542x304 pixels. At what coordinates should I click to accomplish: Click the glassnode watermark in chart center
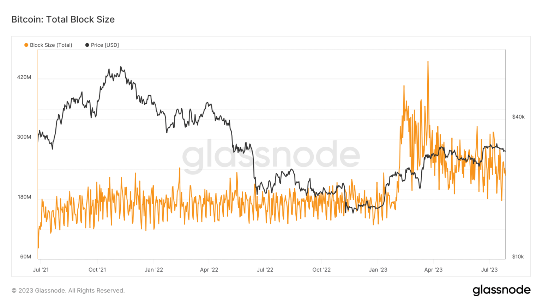[271, 156]
